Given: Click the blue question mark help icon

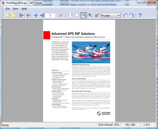Looking at the screenshot, I should (140, 15).
